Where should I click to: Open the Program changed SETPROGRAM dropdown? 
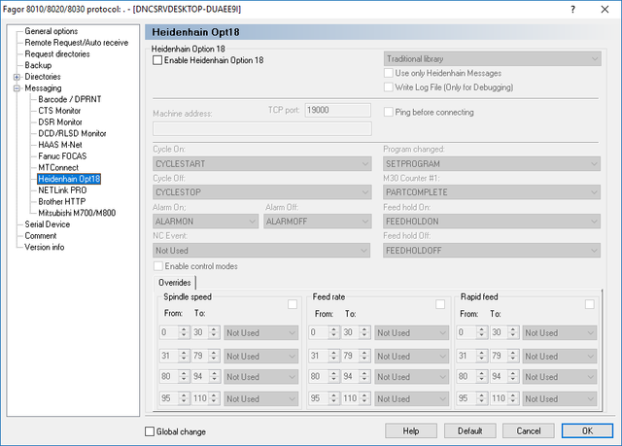[x=492, y=164]
